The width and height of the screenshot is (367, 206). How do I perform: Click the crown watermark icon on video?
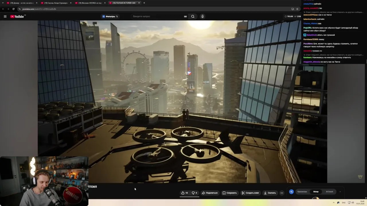[x=360, y=177]
